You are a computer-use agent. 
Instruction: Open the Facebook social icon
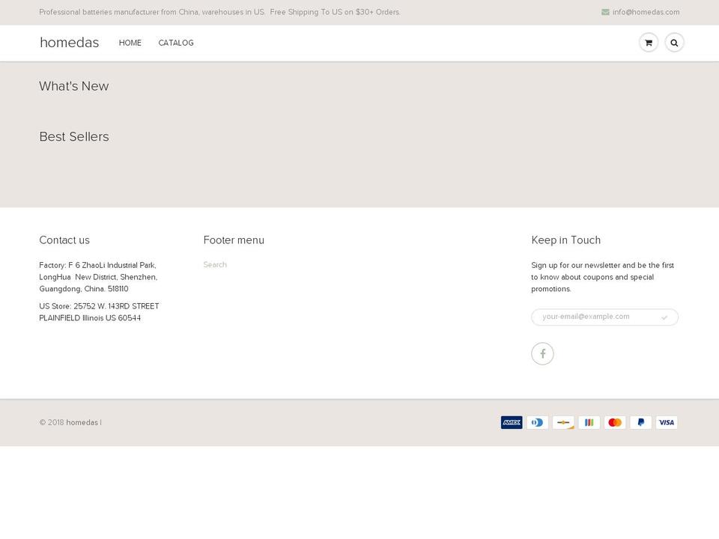542,354
